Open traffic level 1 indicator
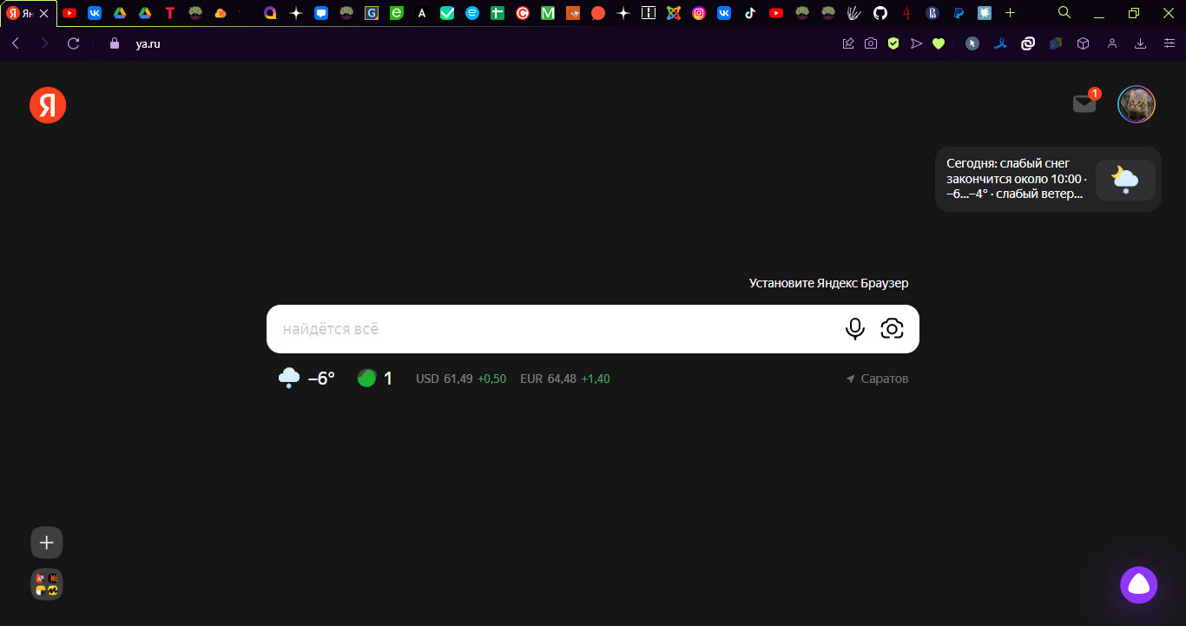Image resolution: width=1186 pixels, height=626 pixels. (x=375, y=378)
